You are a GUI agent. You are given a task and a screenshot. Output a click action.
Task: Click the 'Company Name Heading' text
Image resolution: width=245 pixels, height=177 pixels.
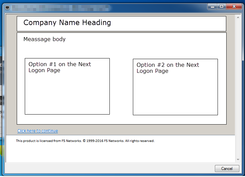[x=67, y=23]
